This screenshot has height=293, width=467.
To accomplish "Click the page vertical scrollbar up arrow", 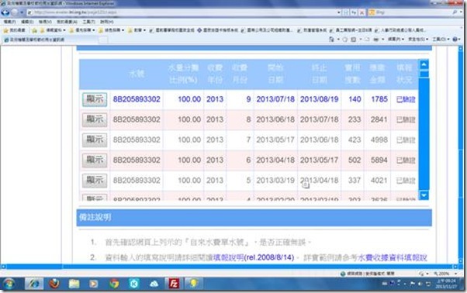I will tap(461, 48).
